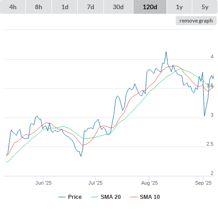Click the remove graph button
The height and width of the screenshot is (209, 218).
(196, 21)
